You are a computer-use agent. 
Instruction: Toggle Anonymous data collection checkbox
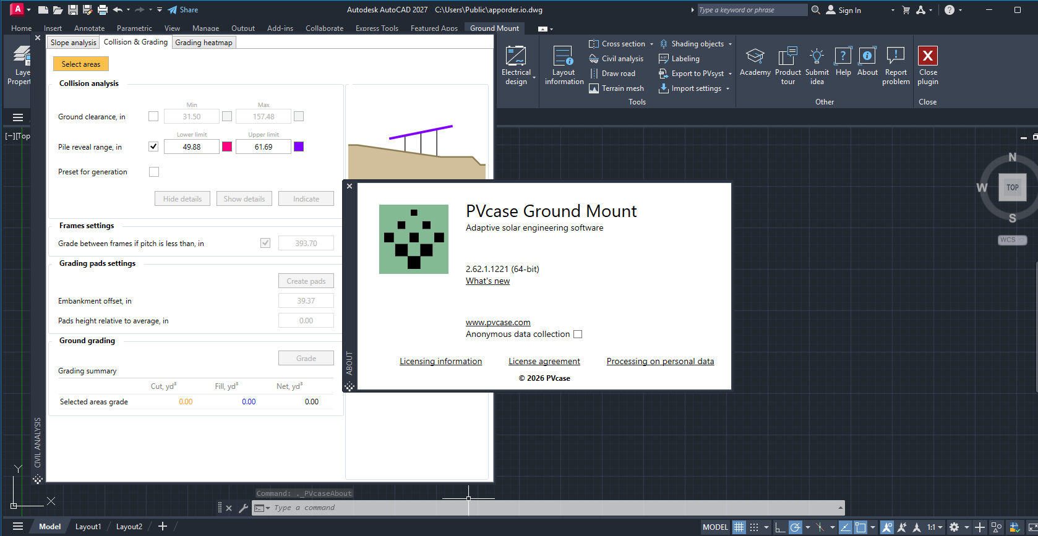click(578, 334)
